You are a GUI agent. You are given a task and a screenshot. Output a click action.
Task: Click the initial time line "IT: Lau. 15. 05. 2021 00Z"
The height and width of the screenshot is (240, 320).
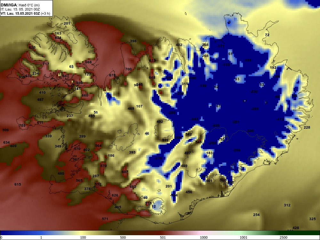(x=20, y=9)
